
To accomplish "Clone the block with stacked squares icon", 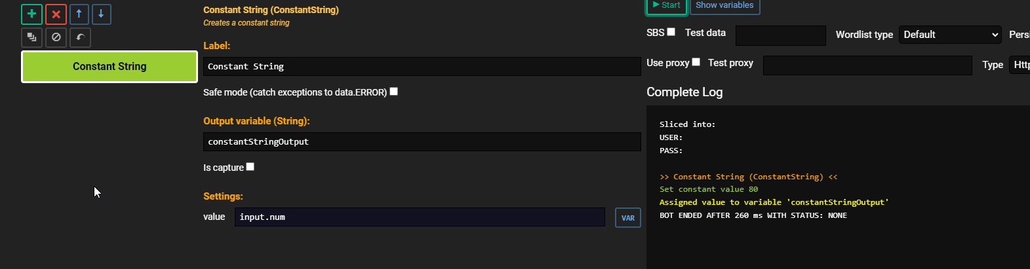I will click(31, 37).
